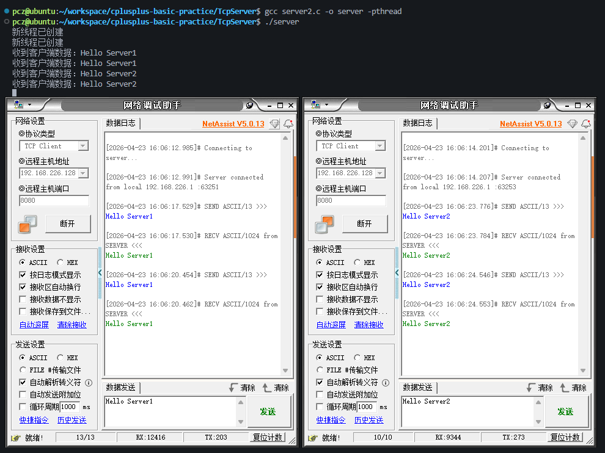Click the status bar hand icon in right window
605x453 pixels.
coord(313,438)
